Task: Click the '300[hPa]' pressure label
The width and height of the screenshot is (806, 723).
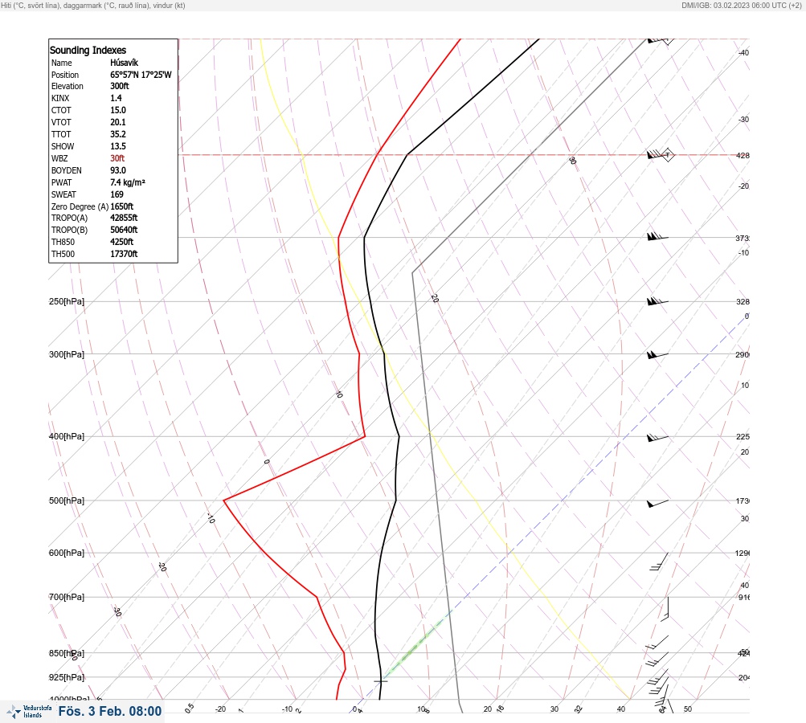Action: (67, 354)
